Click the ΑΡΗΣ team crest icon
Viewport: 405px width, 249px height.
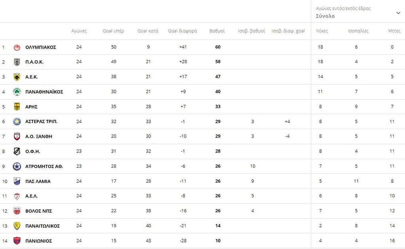[x=17, y=107]
